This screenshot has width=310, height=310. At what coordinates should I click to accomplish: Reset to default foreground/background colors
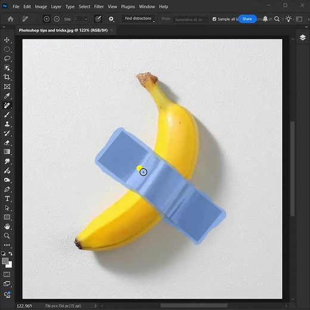(x=4, y=253)
